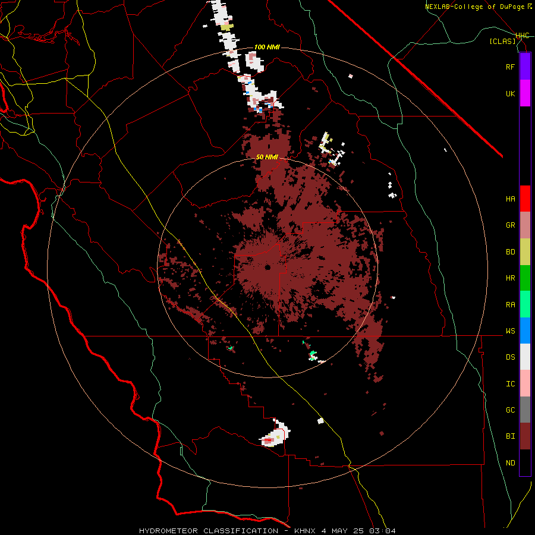
Task: Click the IC pink legend swatch
Action: (525, 383)
